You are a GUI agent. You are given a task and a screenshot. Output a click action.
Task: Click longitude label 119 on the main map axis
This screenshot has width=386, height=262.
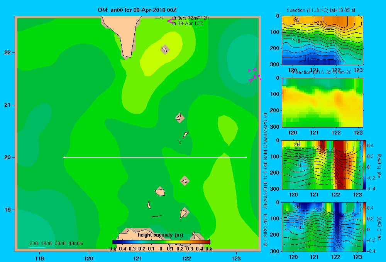(39, 258)
